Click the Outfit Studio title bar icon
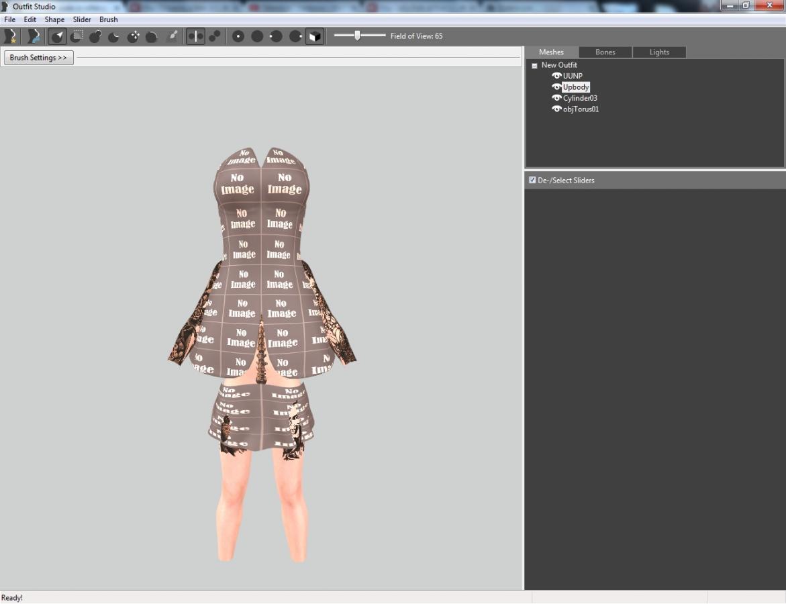 [5, 7]
